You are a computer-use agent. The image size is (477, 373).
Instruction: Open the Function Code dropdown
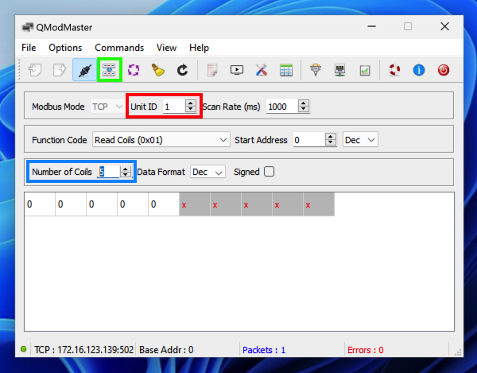161,140
